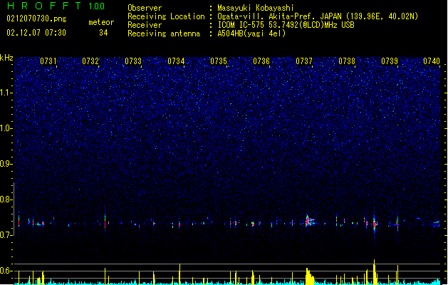The width and height of the screenshot is (448, 285).
Task: Click the HROFFT 1.0.0 title text
Action: (56, 6)
